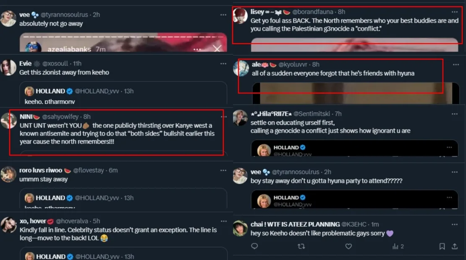Show more menu on xo, hover's tweet
Viewport: 466px width, 260px height.
click(223, 221)
